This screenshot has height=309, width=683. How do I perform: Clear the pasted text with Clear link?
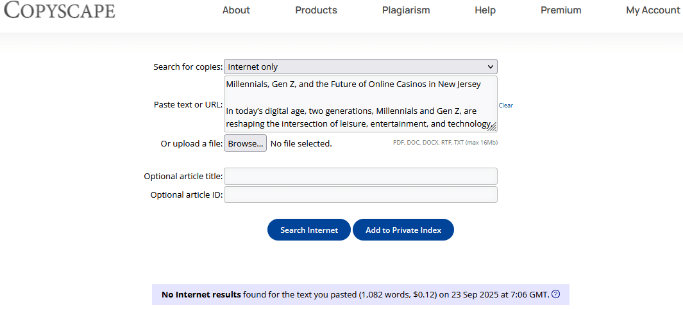(x=506, y=106)
